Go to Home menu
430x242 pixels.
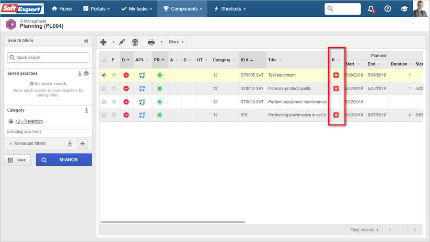pos(62,9)
